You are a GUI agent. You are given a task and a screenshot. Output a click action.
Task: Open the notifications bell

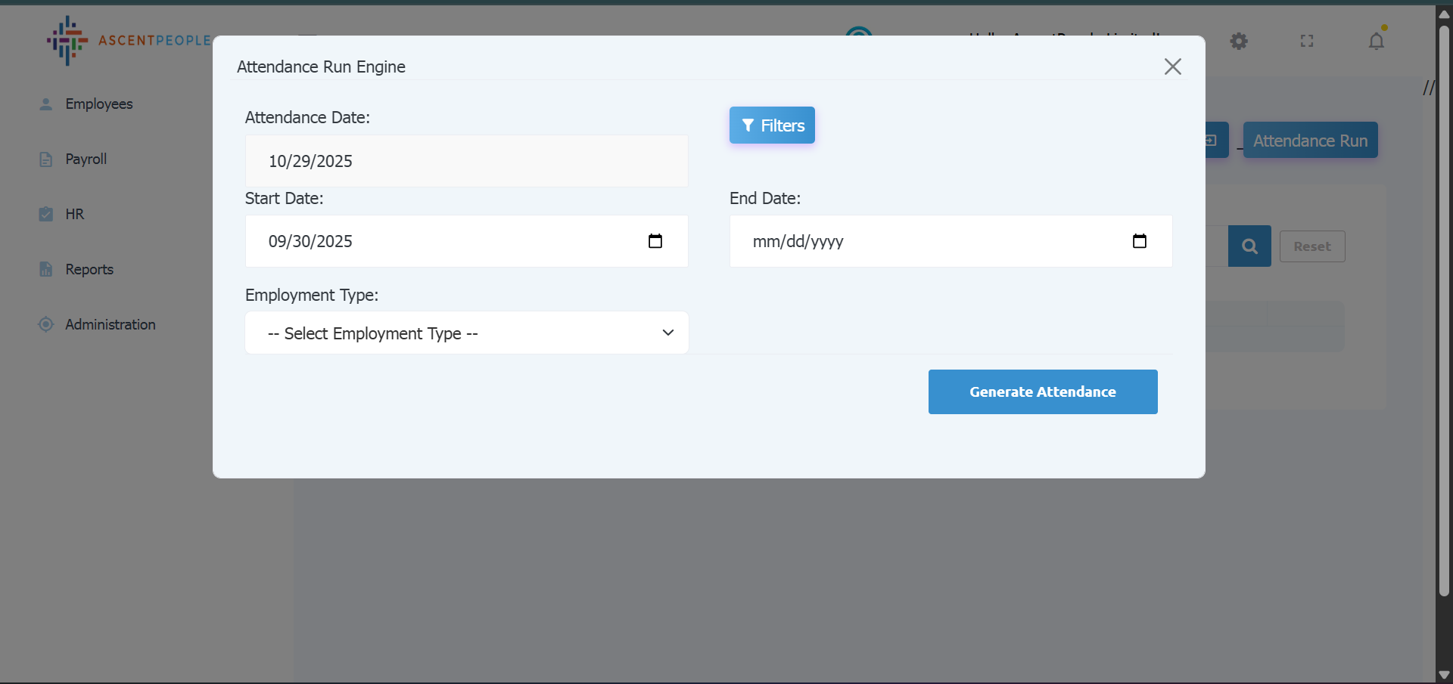click(x=1376, y=41)
